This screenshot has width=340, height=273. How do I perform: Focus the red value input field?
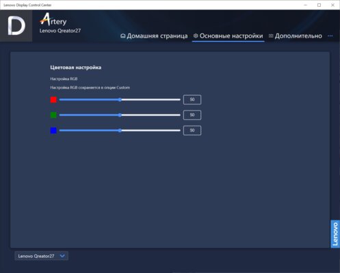click(x=192, y=100)
